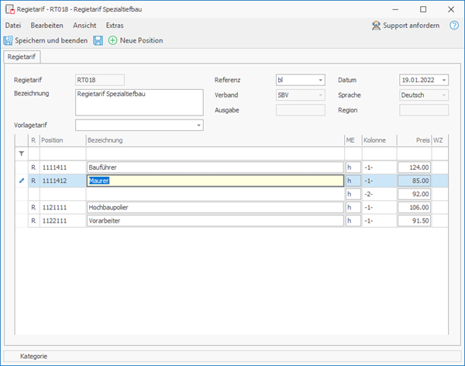
Task: Click price 106.00 for Hochbaupolier
Action: 414,208
